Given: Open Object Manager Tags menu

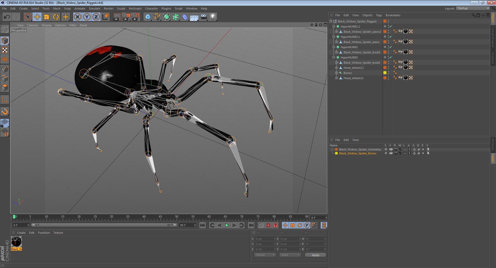Looking at the screenshot, I should click(x=379, y=15).
